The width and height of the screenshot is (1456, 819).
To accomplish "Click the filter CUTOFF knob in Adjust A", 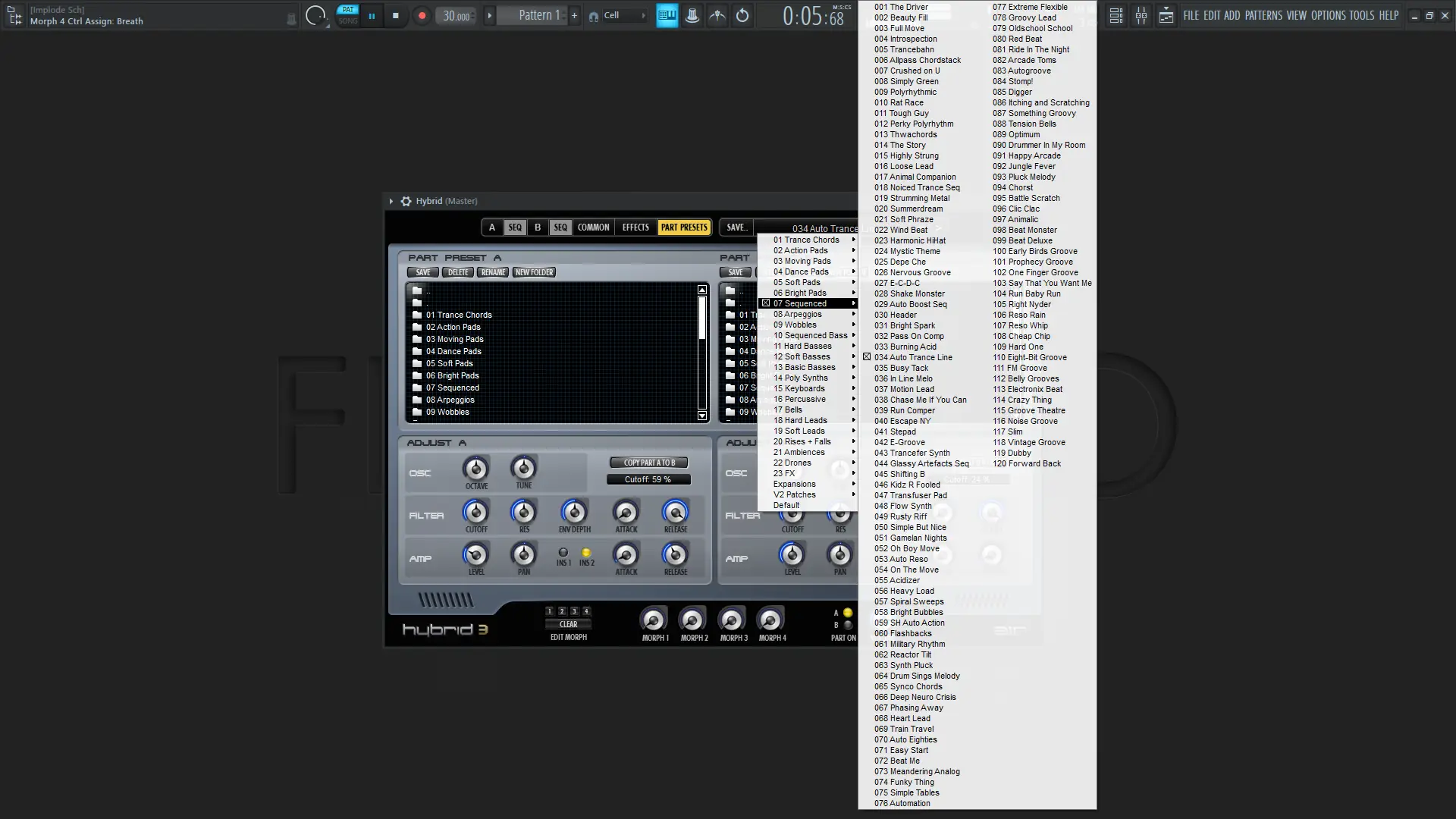I will coord(475,513).
